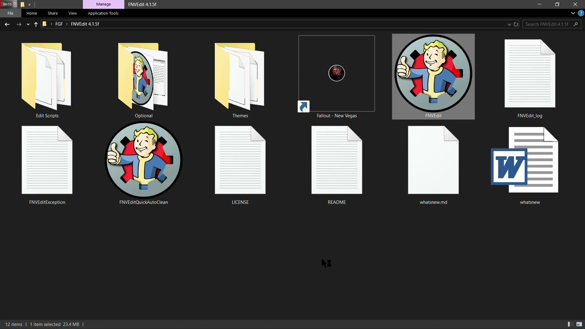
Task: Click the Forward navigation arrow
Action: 19,24
